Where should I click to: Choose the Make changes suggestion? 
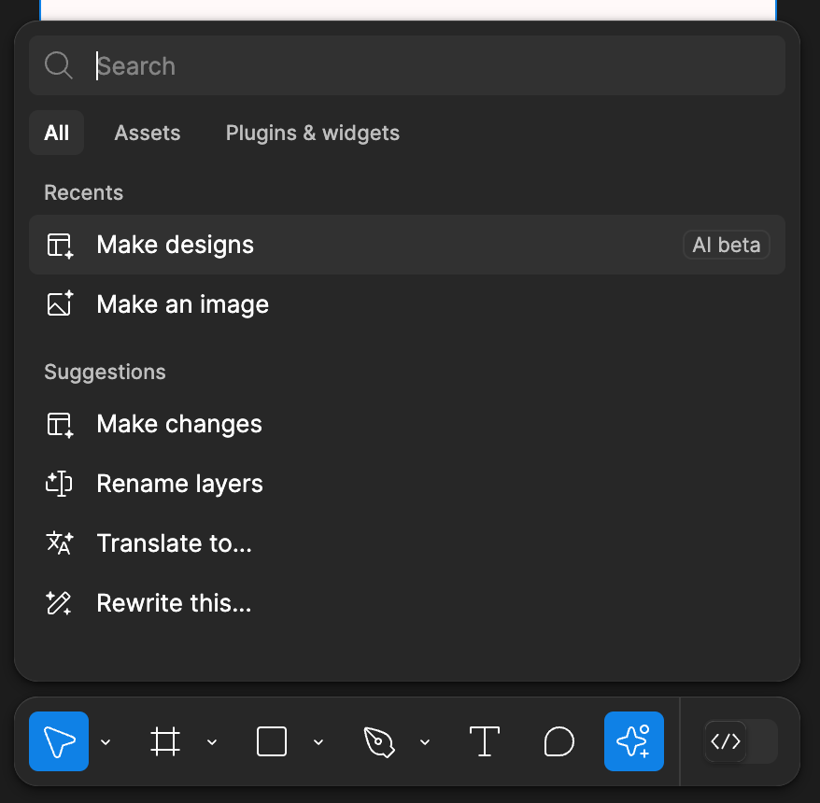407,424
